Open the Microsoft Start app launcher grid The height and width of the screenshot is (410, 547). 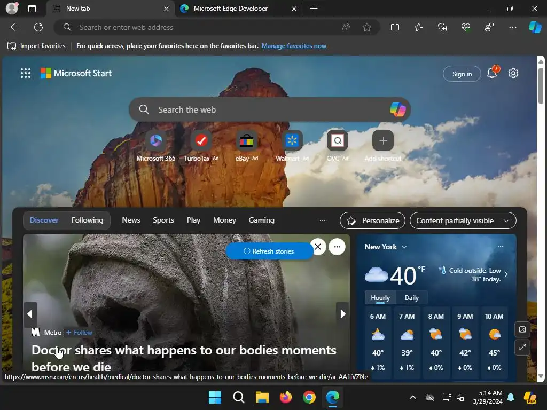(x=26, y=73)
